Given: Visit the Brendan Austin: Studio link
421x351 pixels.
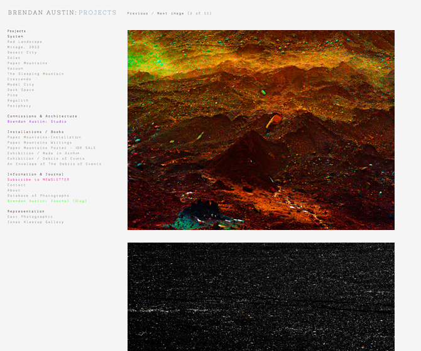Looking at the screenshot, I should (x=37, y=122).
